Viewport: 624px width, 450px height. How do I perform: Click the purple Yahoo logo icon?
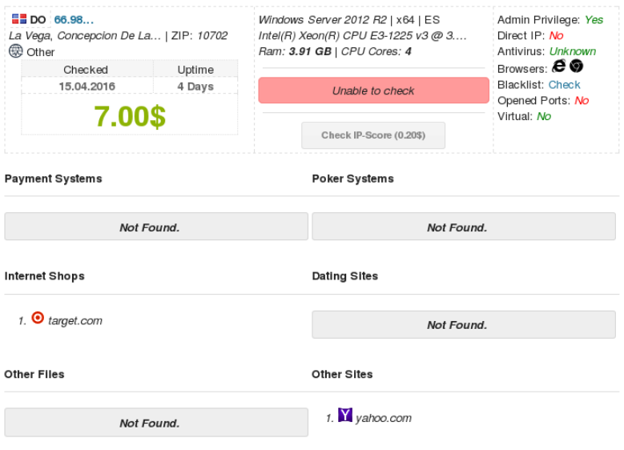[x=345, y=415]
